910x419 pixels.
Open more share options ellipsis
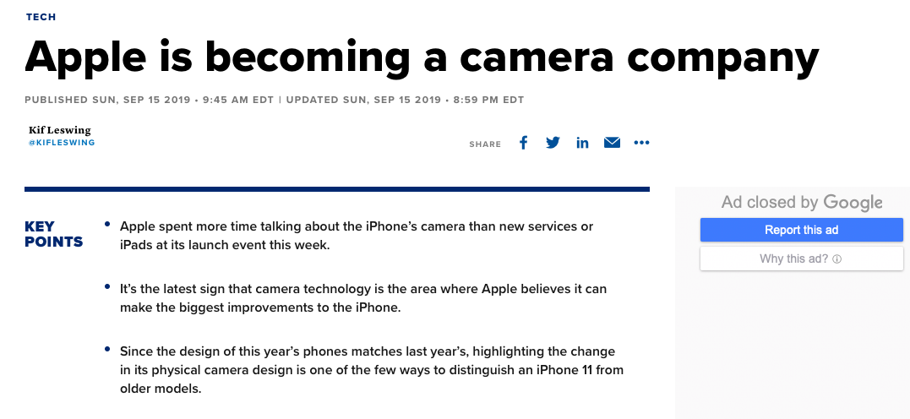(x=642, y=143)
